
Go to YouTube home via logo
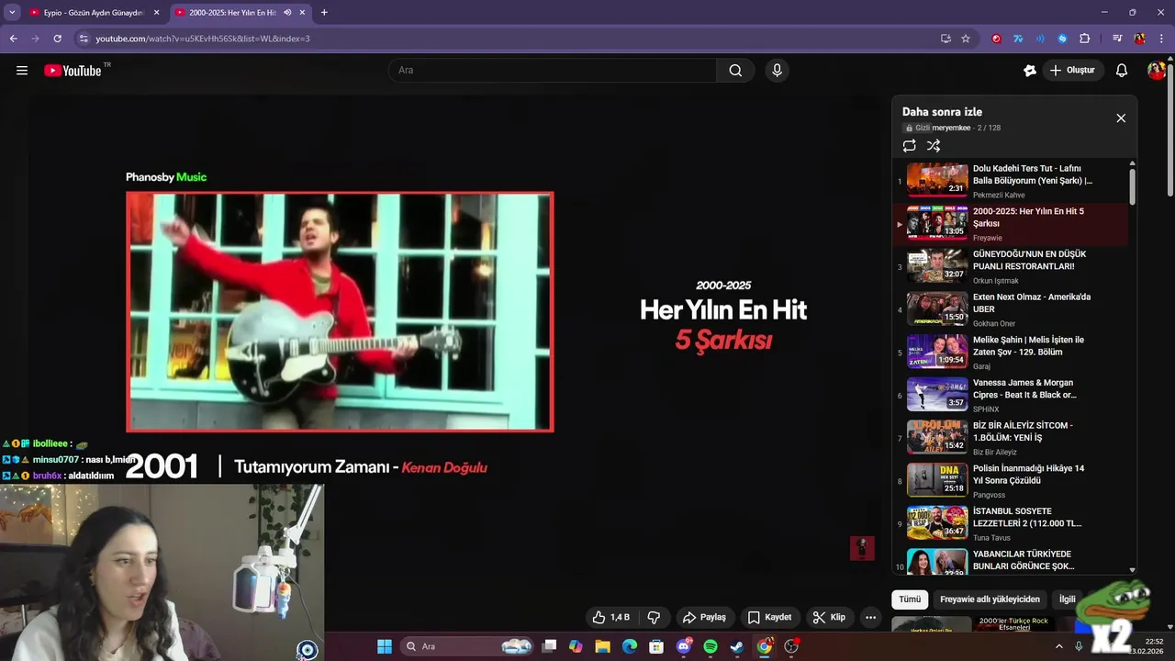(73, 71)
